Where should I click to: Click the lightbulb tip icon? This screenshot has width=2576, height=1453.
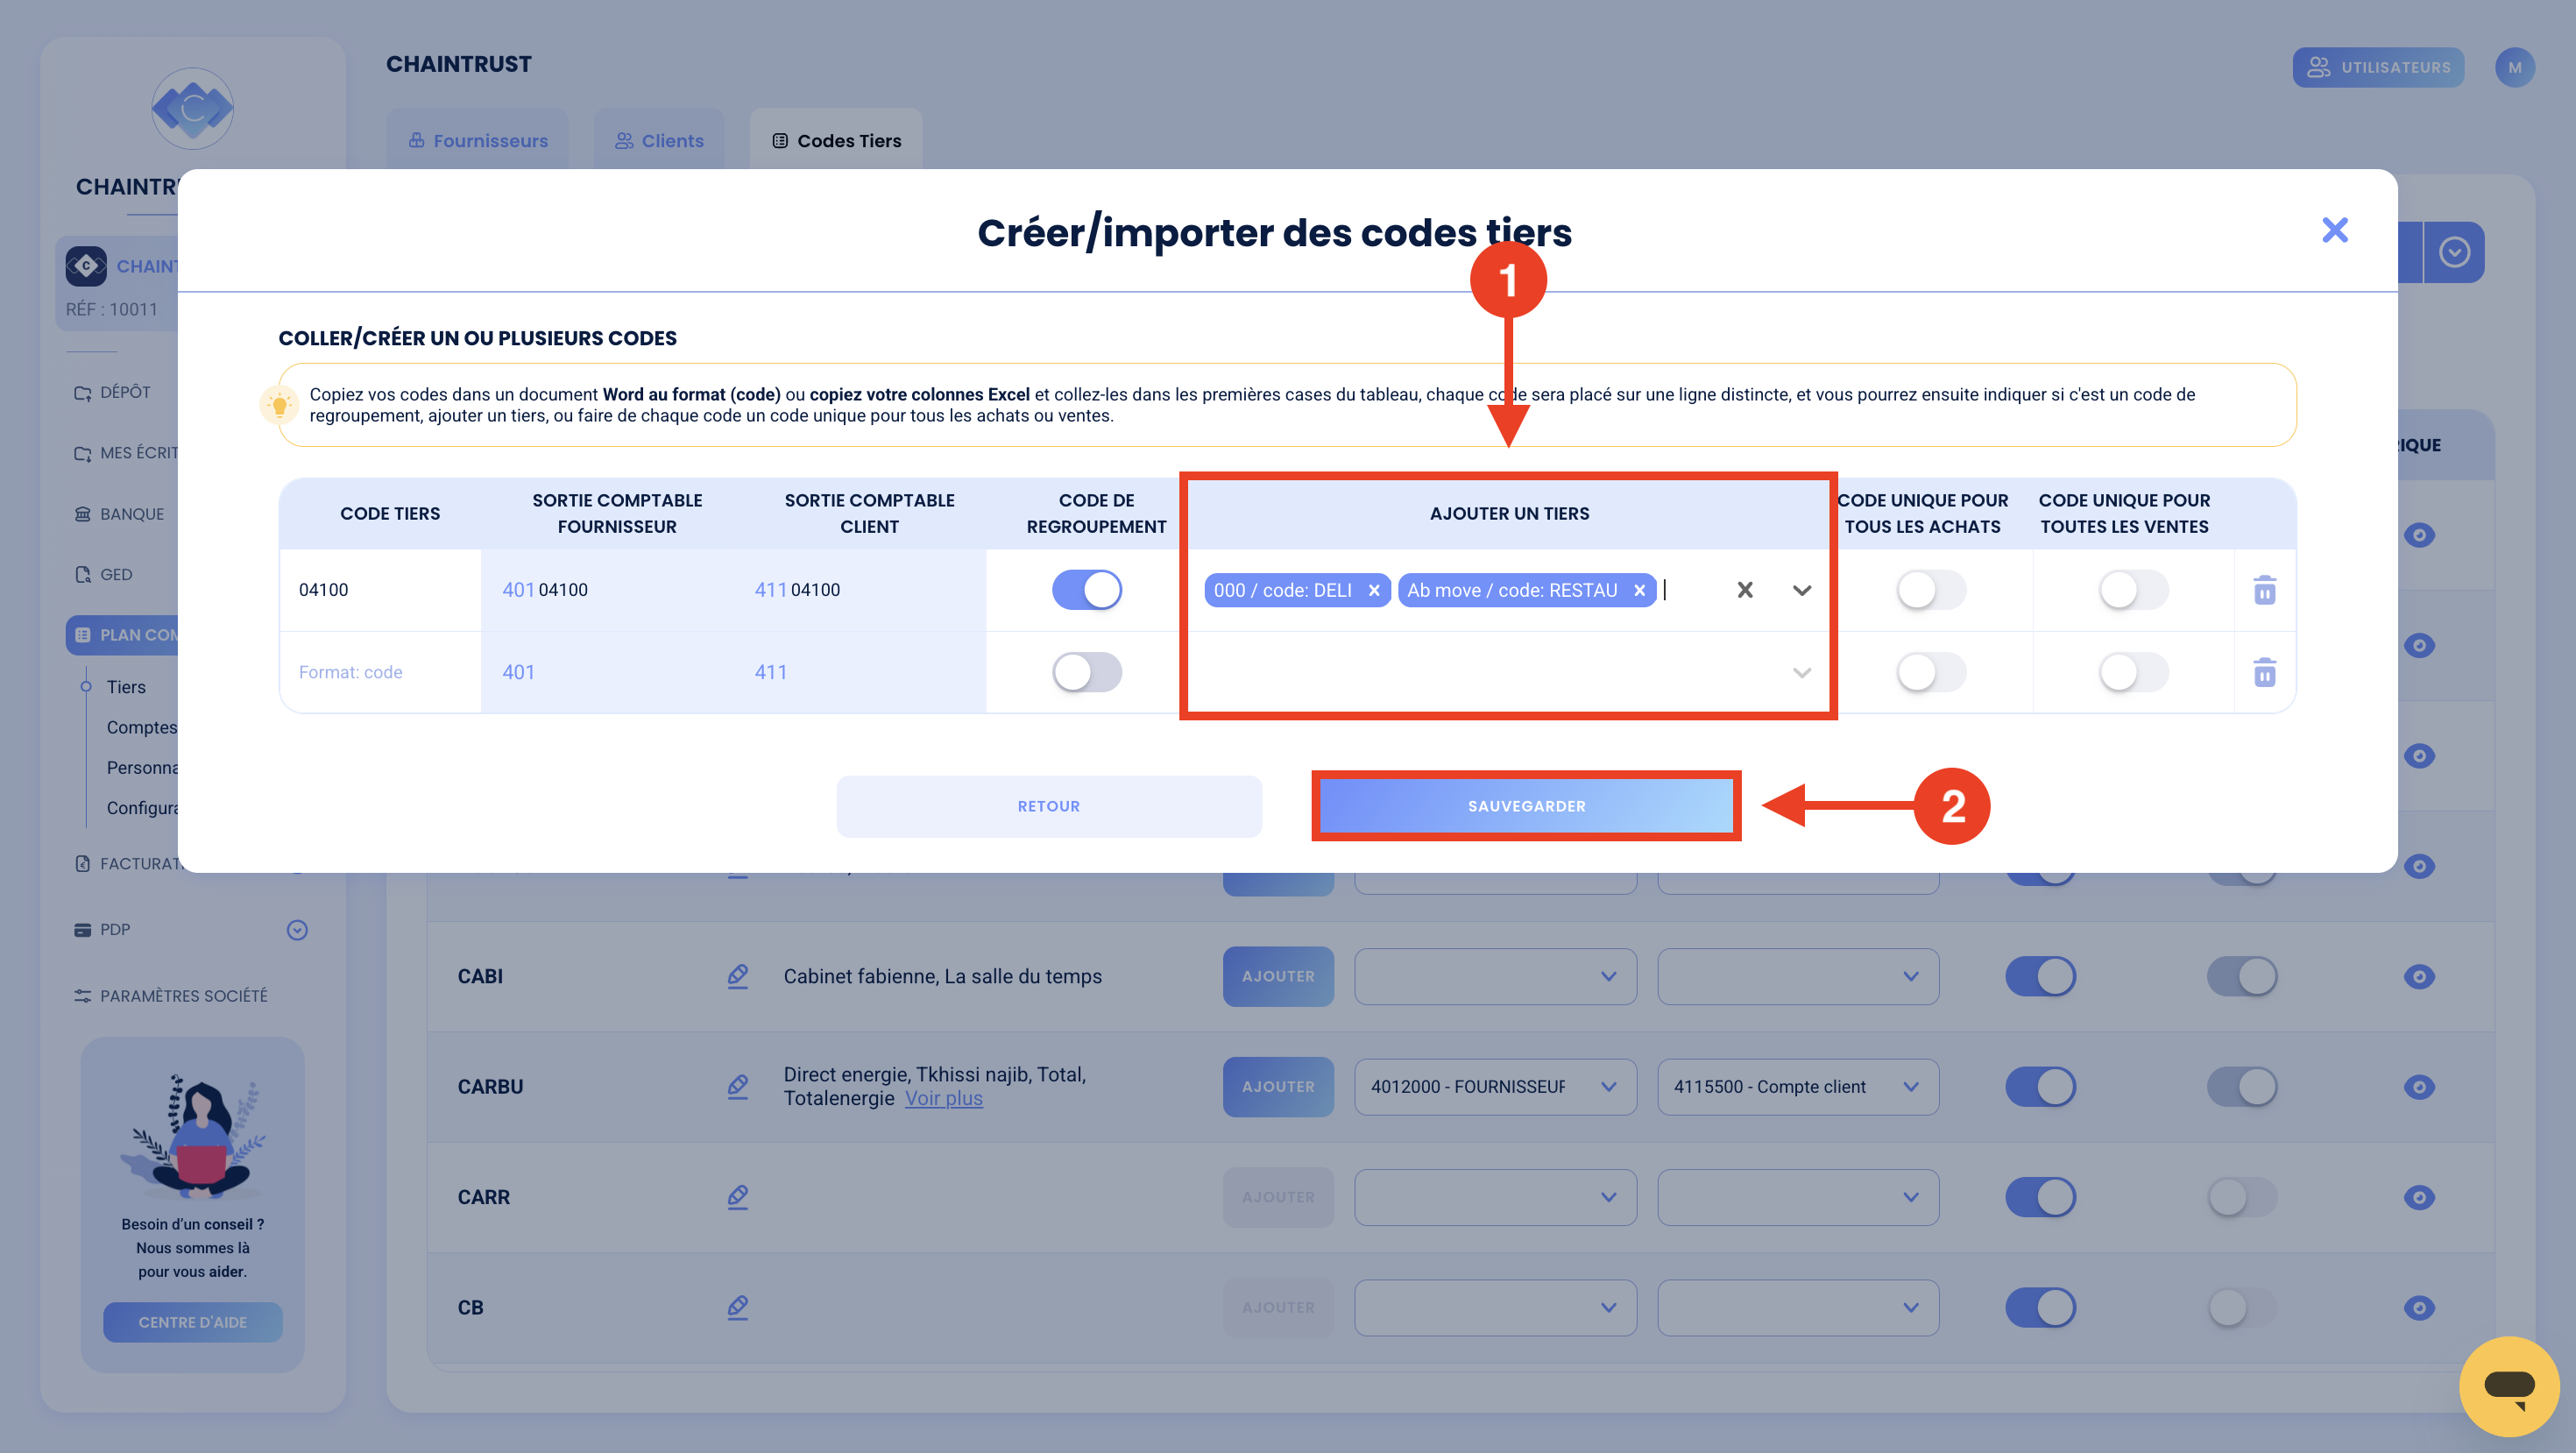click(280, 405)
